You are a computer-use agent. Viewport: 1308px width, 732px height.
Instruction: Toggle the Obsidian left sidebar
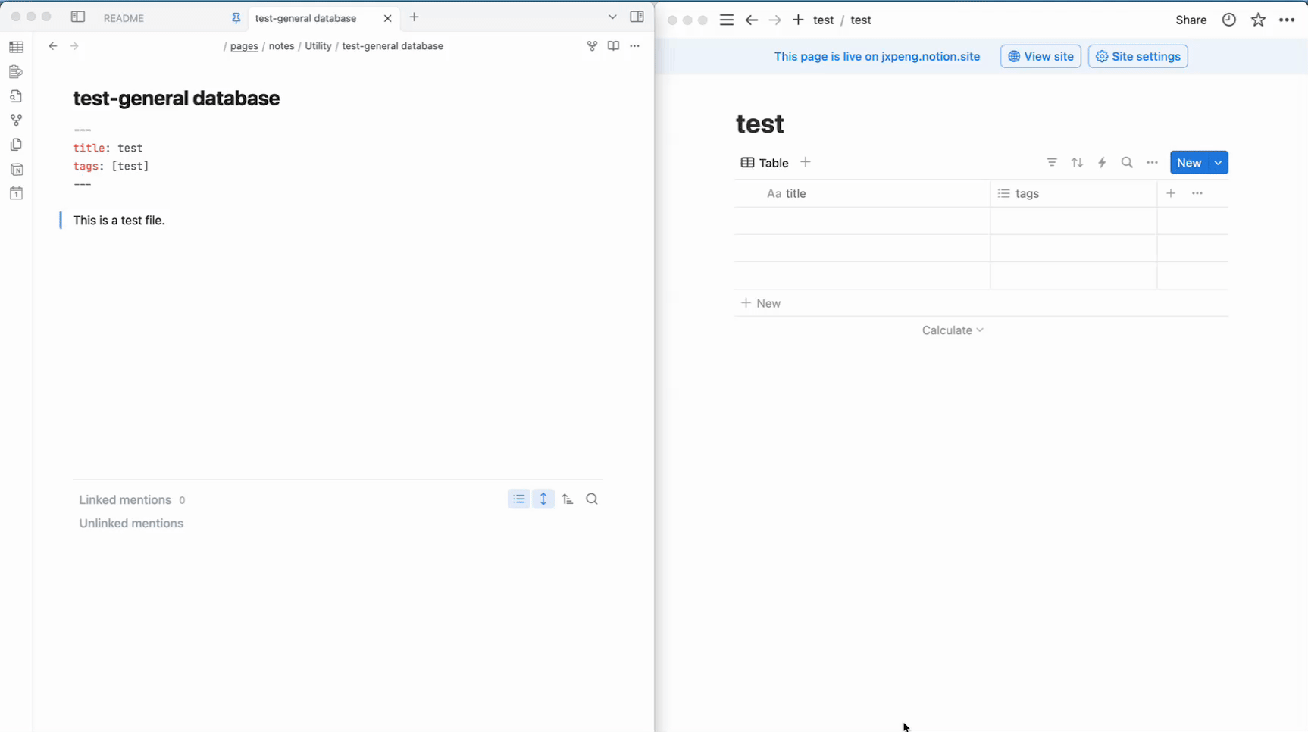point(78,17)
